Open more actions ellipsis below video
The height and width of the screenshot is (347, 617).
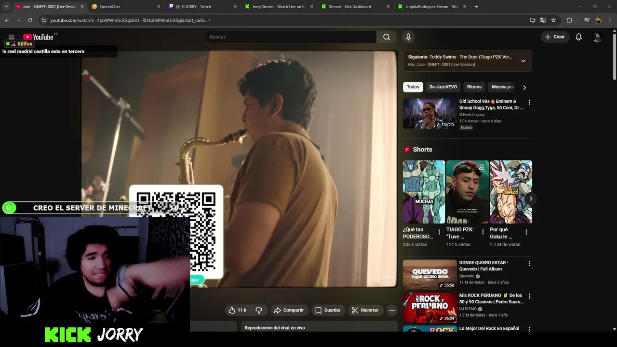tap(392, 310)
